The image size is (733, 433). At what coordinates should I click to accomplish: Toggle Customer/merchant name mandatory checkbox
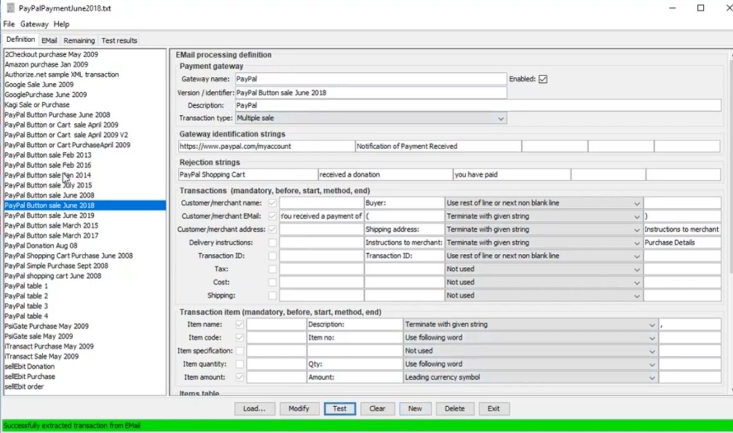[273, 203]
